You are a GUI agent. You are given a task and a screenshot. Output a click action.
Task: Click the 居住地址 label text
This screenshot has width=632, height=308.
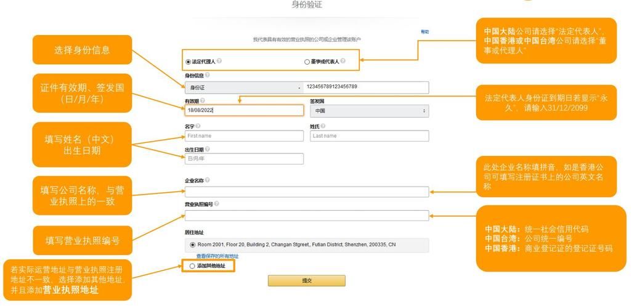pos(194,233)
